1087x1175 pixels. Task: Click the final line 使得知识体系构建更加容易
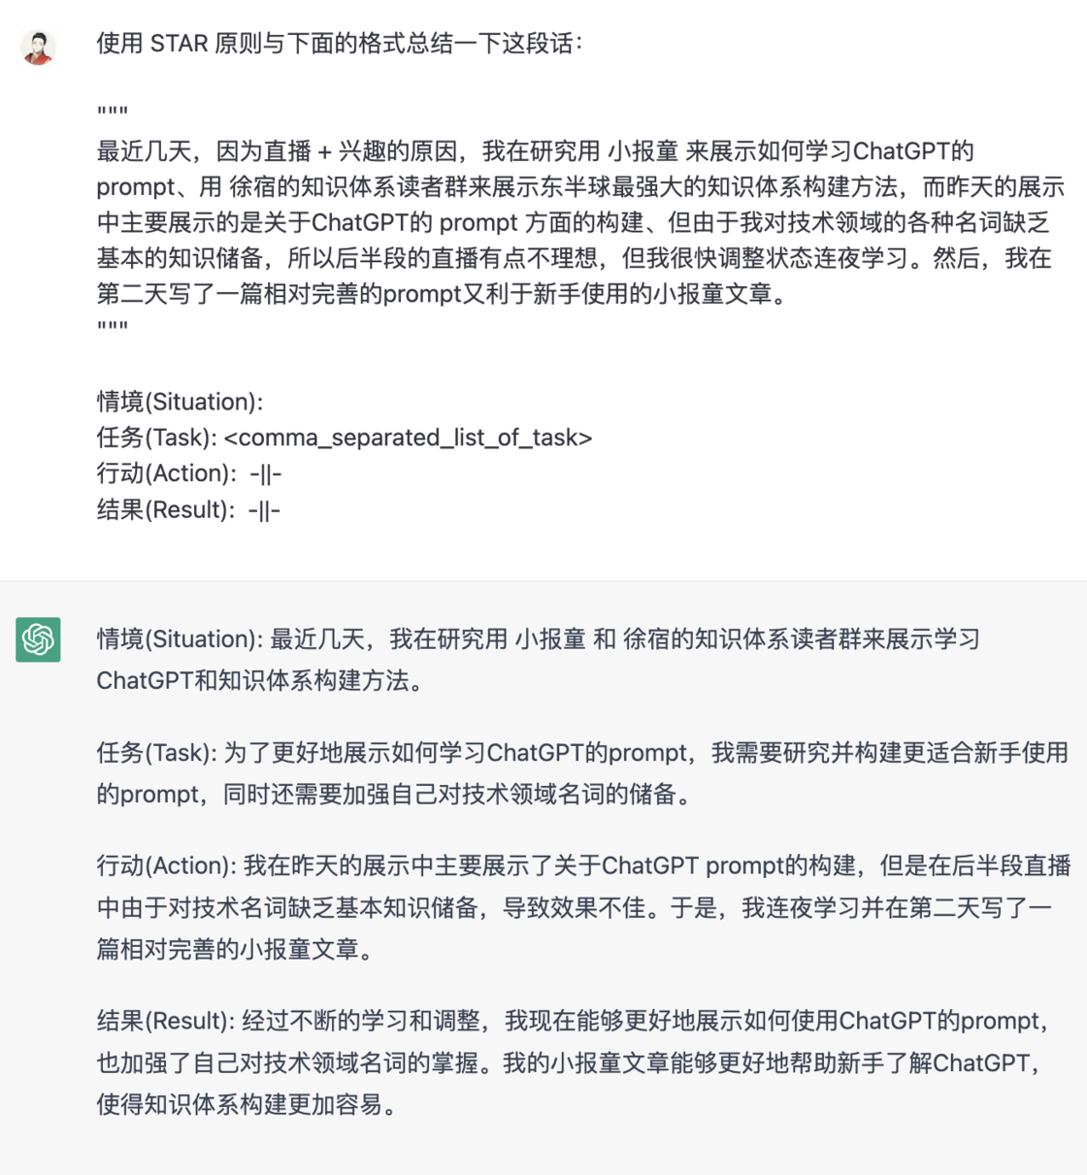coord(247,1104)
